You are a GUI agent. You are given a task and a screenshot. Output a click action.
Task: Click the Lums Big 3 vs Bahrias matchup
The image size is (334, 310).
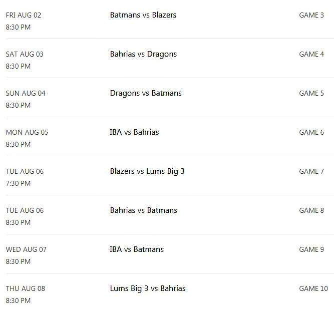[x=148, y=288]
